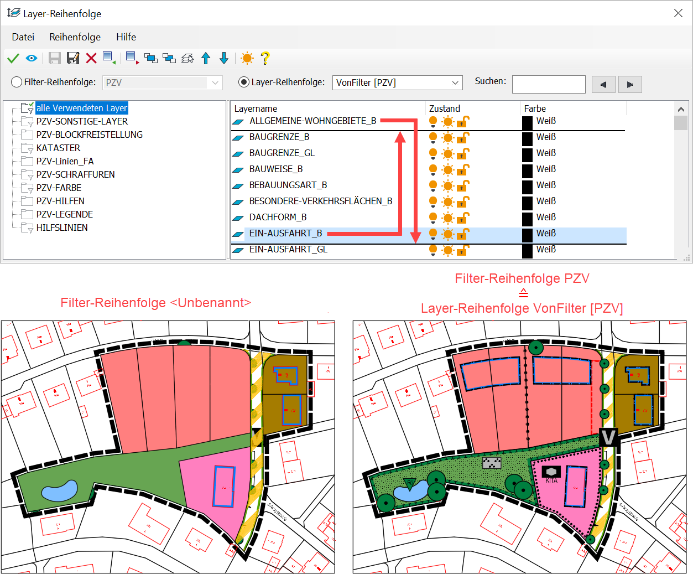Click the black color swatch of BAUWEISE_B
The image size is (693, 574).
coord(527,169)
